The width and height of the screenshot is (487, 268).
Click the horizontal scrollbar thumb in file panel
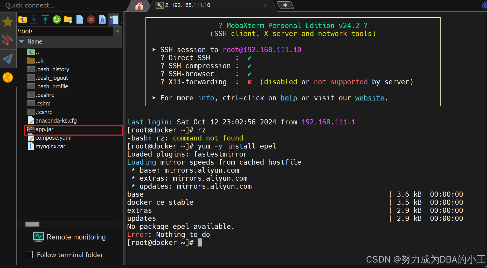[x=32, y=224]
